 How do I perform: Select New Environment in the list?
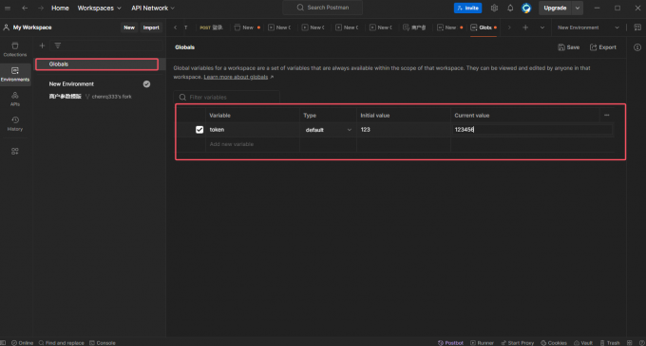click(x=71, y=83)
